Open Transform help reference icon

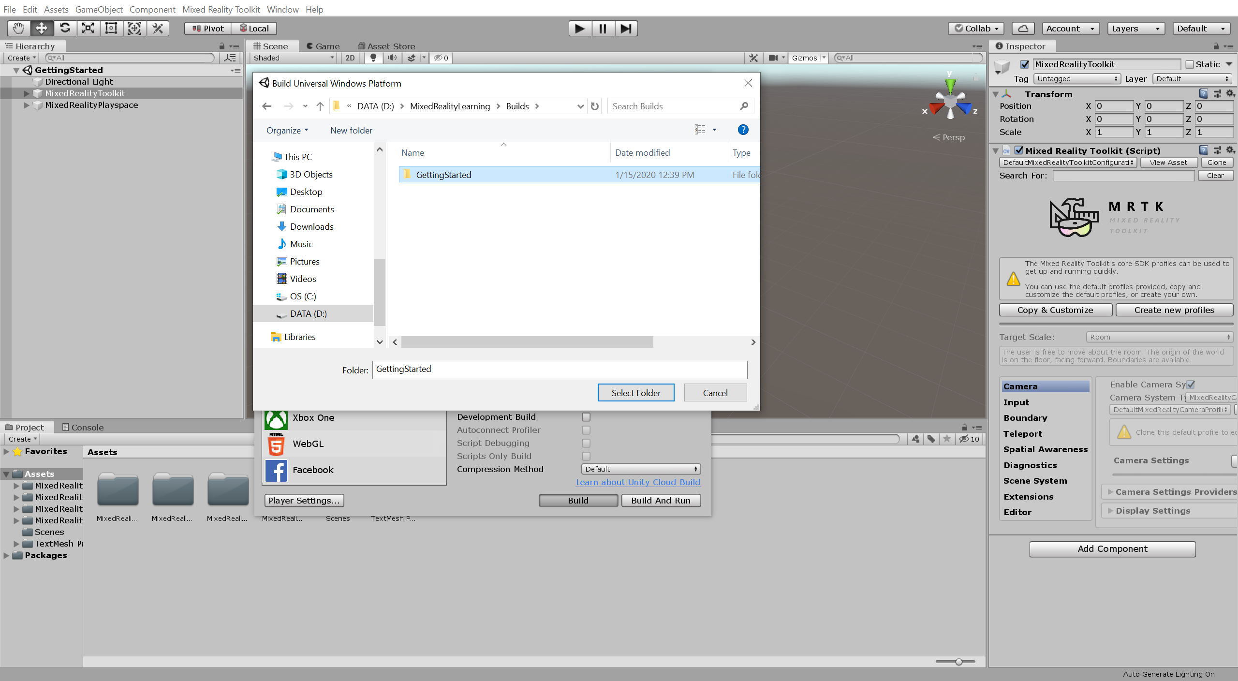(1203, 94)
